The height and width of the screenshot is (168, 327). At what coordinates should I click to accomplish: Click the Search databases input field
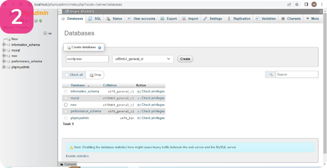(x=297, y=74)
